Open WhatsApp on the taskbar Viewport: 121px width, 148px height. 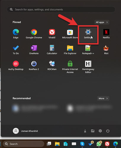pos(99,144)
